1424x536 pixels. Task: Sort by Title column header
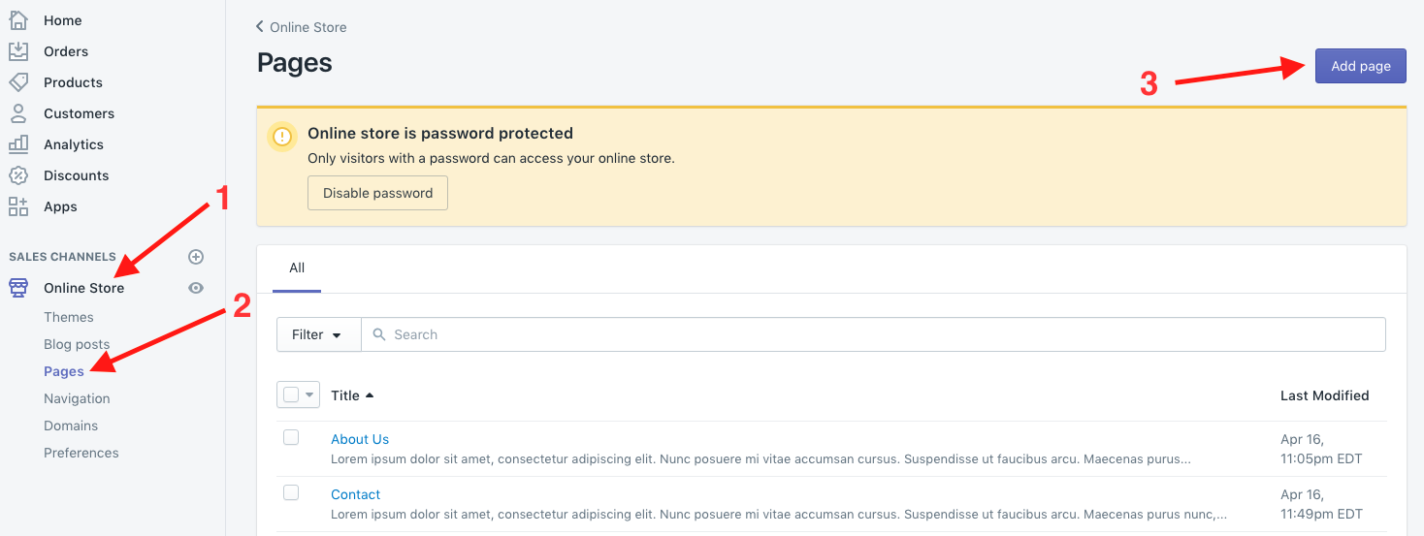pos(352,395)
